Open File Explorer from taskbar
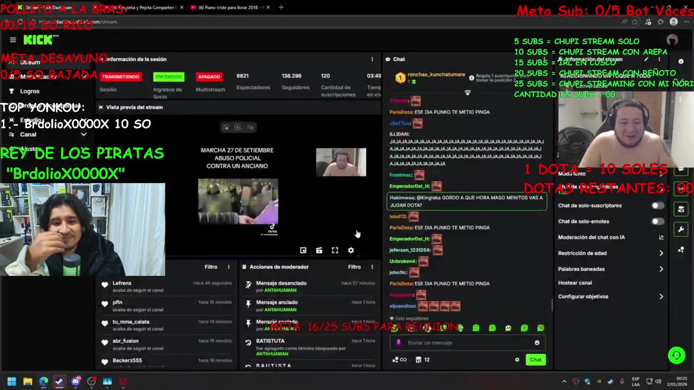Viewport: 694px width, 390px height. [x=28, y=381]
